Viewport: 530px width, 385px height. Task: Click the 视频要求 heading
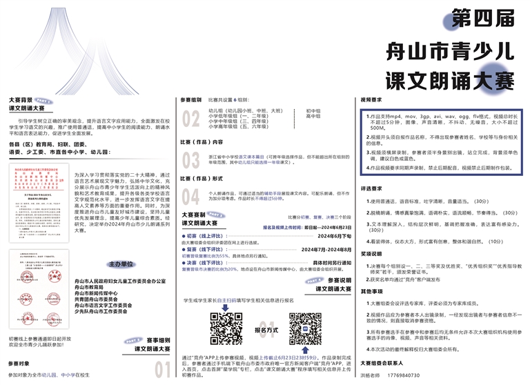click(371, 100)
